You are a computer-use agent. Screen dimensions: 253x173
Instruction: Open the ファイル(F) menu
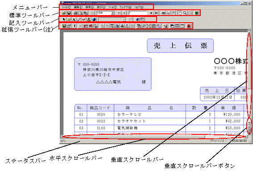66,7
